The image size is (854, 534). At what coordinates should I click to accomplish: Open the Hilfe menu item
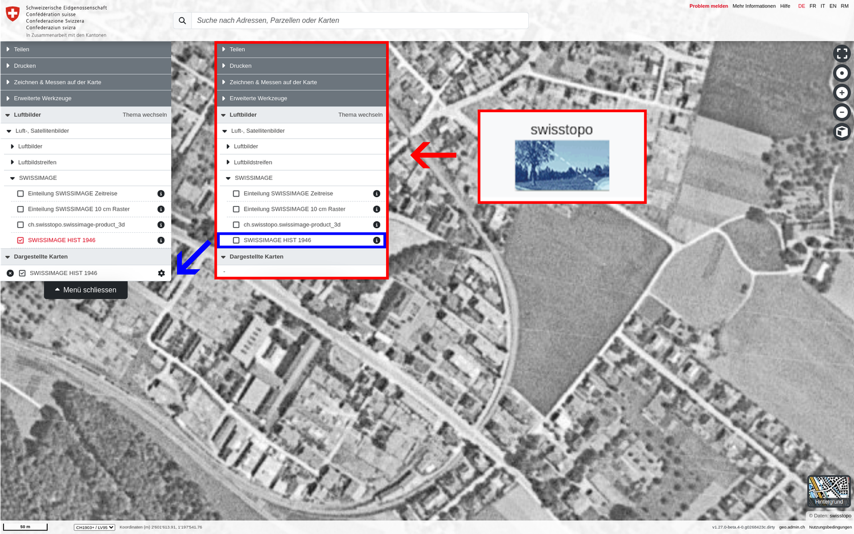pos(785,6)
